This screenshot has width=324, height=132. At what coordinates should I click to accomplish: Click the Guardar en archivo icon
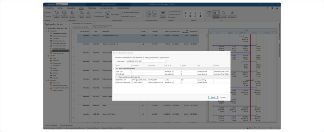tap(81, 13)
